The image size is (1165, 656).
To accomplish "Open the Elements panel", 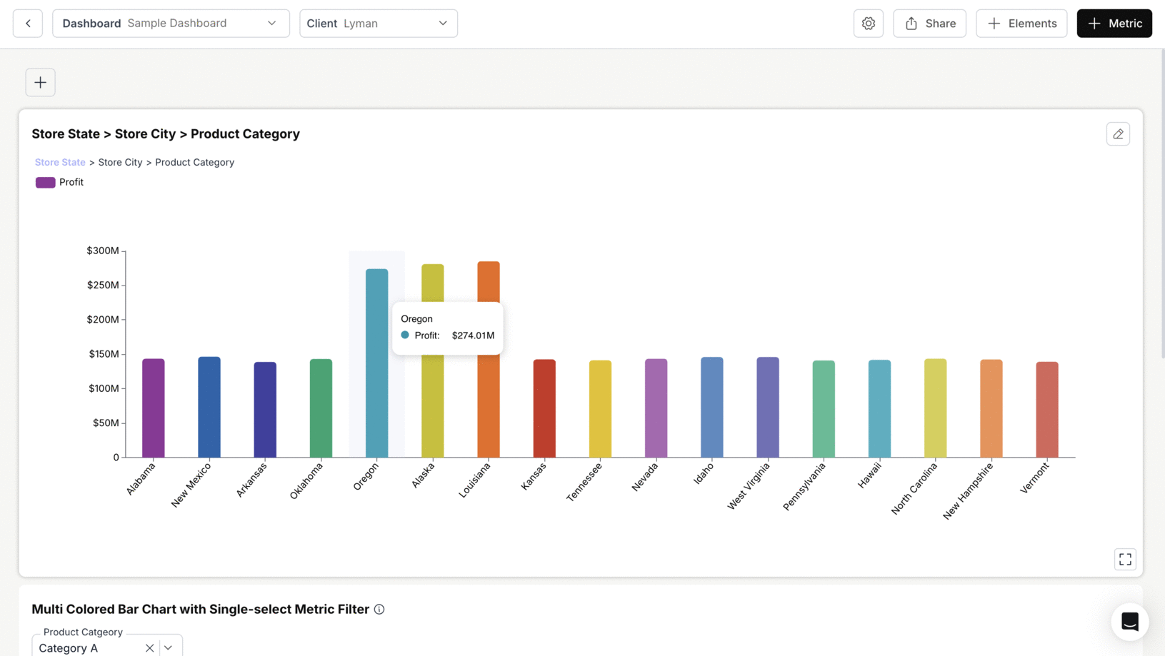I will point(1021,23).
